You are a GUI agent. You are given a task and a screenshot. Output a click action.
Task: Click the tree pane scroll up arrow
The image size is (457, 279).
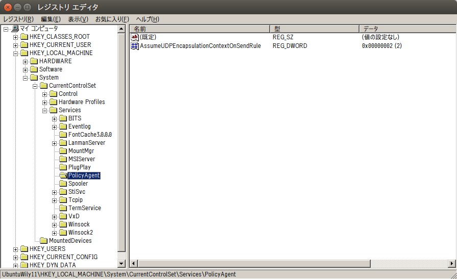point(122,29)
